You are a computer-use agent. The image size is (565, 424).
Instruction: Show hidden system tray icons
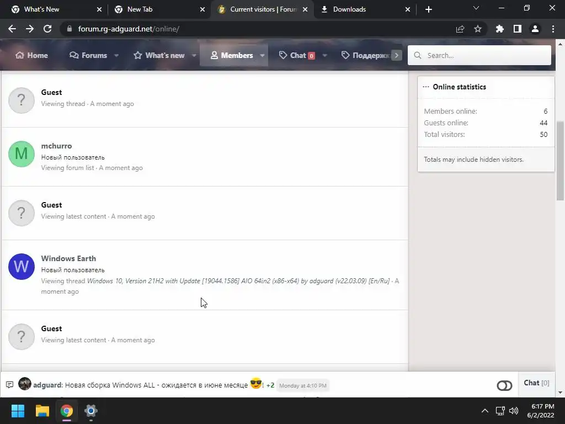point(485,411)
